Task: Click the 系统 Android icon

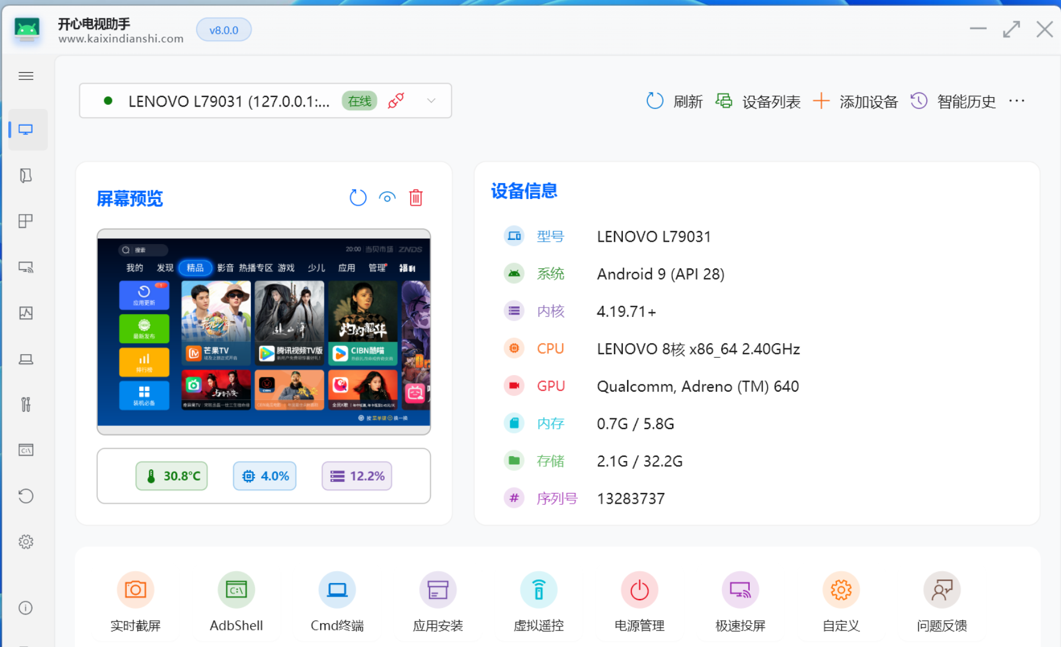Action: click(x=514, y=274)
